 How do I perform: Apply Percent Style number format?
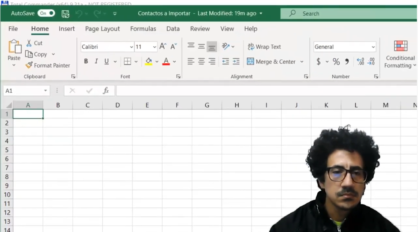coord(336,62)
